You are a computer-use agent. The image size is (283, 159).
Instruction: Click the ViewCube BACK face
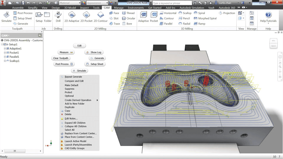[x=274, y=46]
